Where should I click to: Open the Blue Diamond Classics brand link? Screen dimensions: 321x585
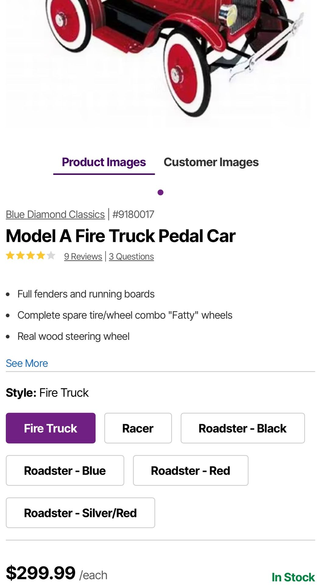(x=55, y=214)
